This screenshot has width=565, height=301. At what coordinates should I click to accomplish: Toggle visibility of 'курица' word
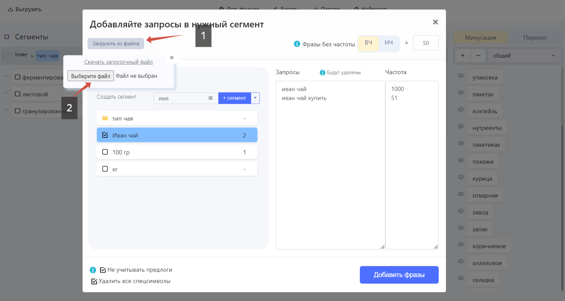pyautogui.click(x=461, y=177)
